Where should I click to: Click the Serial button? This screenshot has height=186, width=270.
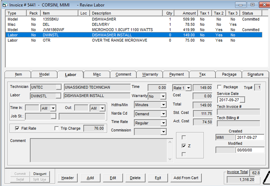pos(20,179)
